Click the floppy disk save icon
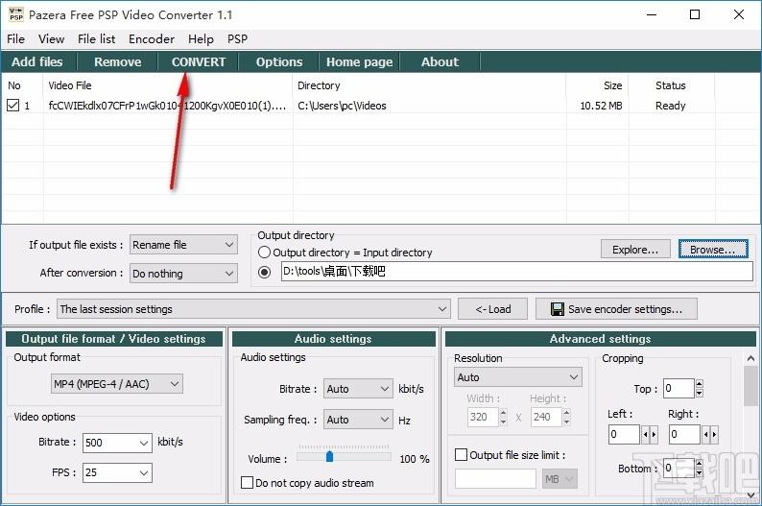This screenshot has height=506, width=762. pyautogui.click(x=557, y=309)
